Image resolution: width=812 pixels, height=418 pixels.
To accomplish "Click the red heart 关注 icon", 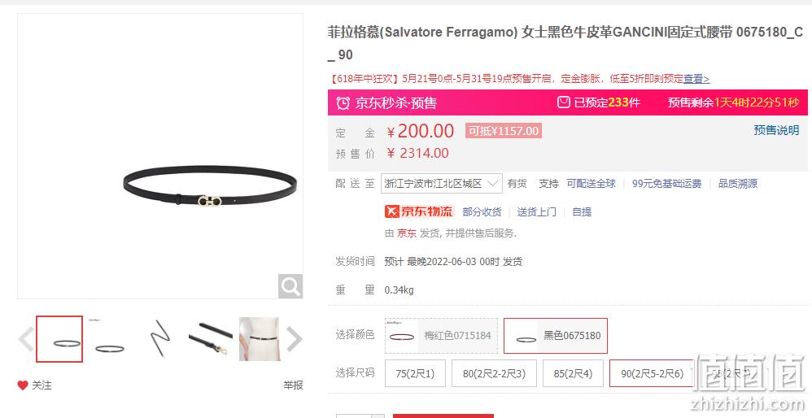I will pyautogui.click(x=22, y=385).
